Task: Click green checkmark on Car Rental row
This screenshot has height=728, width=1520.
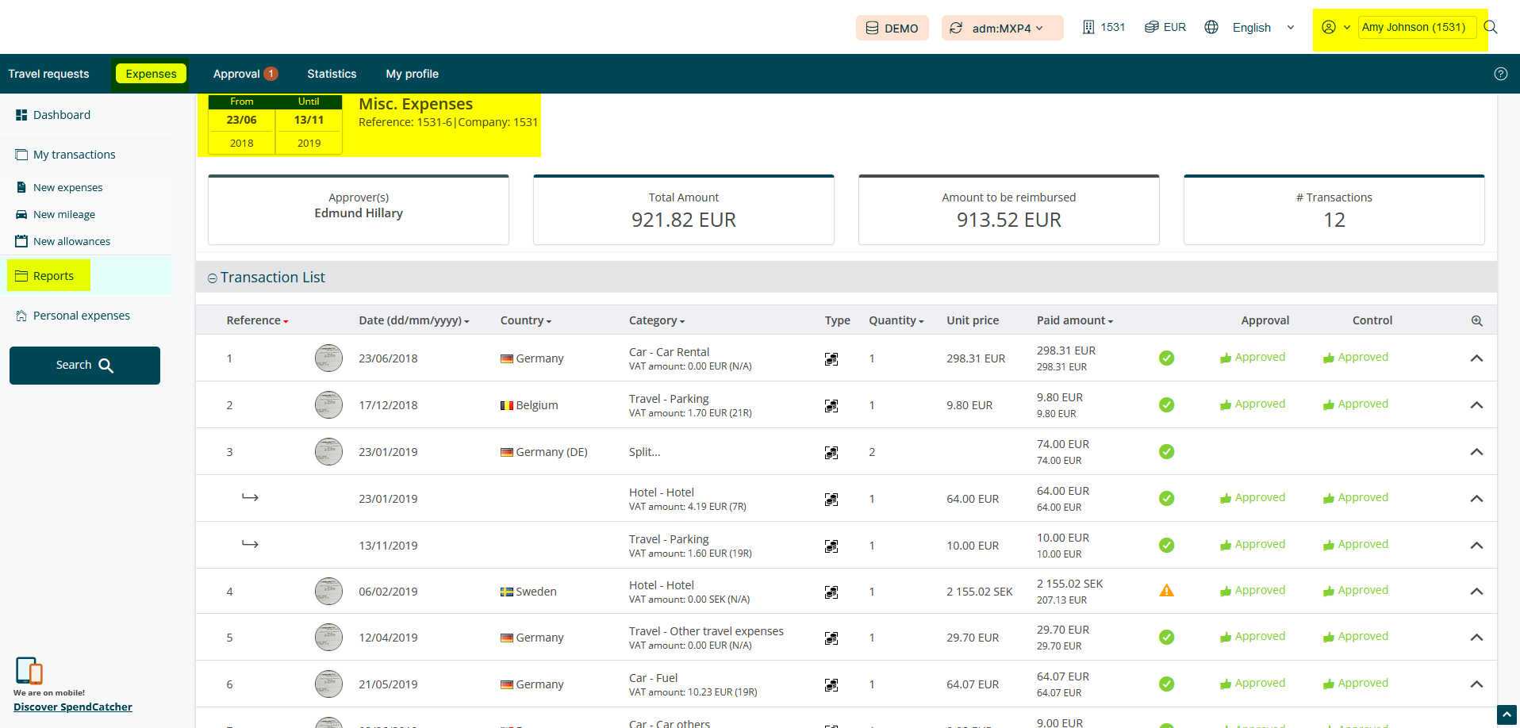Action: (x=1166, y=358)
